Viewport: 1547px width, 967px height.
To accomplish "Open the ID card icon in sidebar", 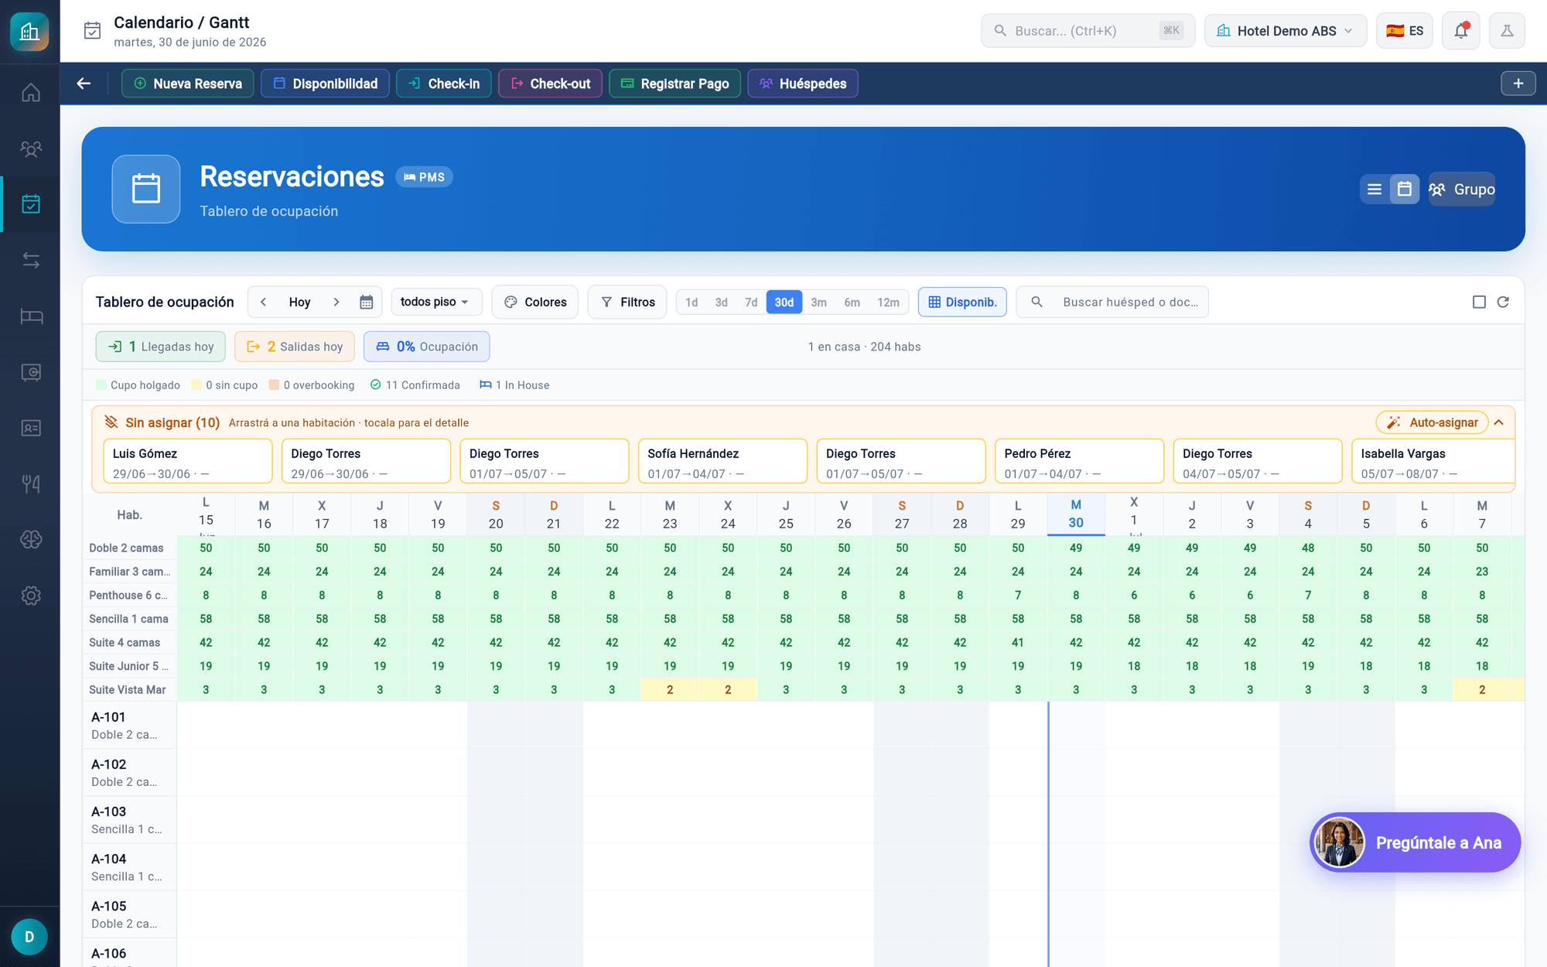I will 31,428.
